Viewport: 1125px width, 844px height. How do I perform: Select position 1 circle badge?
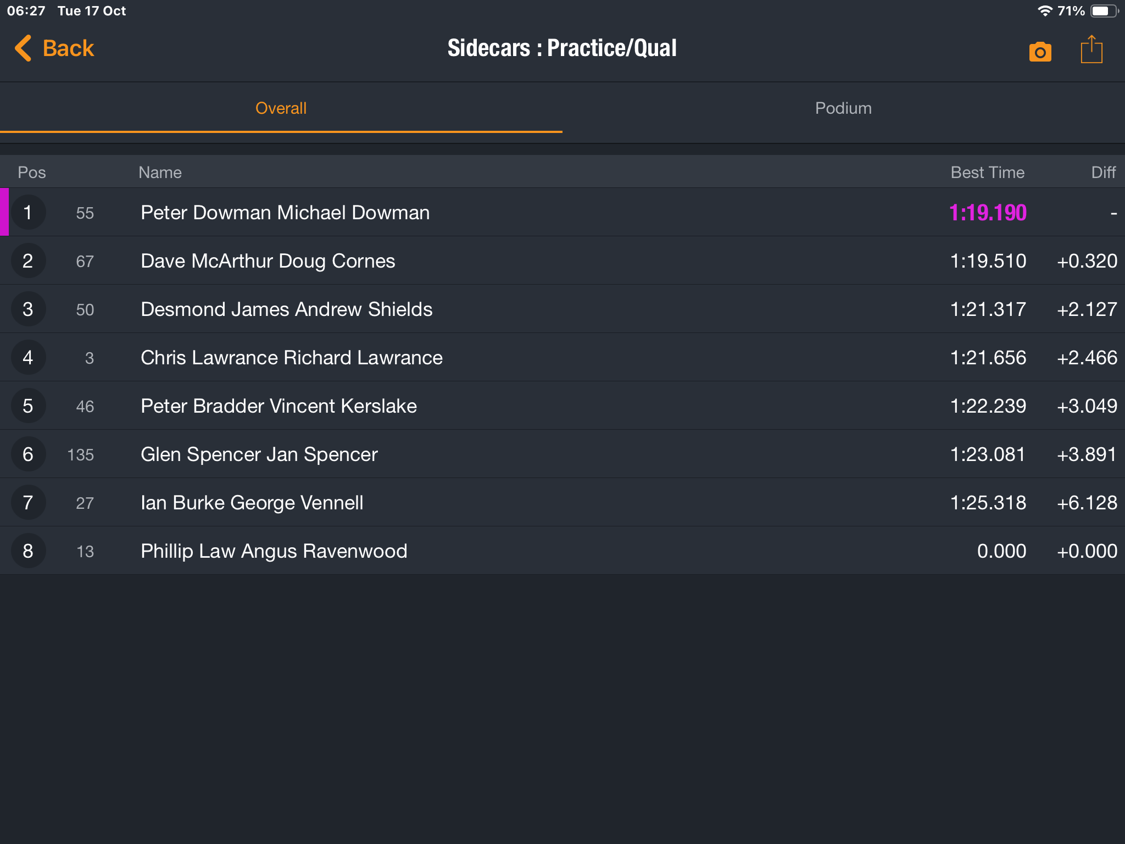tap(28, 213)
